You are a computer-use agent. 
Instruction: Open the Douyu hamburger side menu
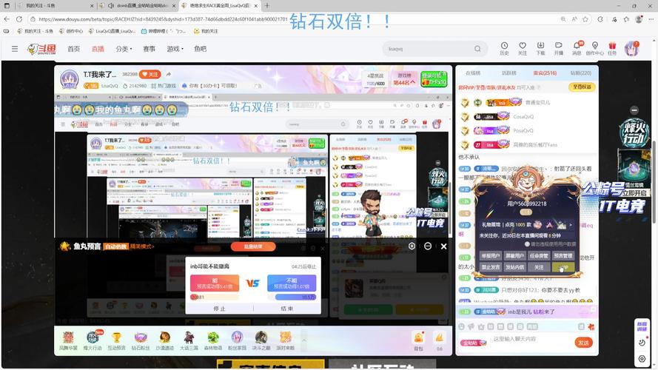(x=15, y=49)
